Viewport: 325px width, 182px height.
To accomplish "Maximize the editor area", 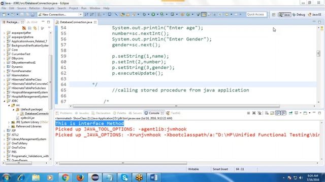I will click(x=319, y=22).
